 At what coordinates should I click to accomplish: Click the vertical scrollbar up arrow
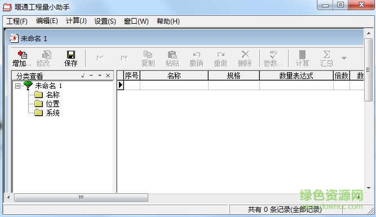pyautogui.click(x=369, y=33)
